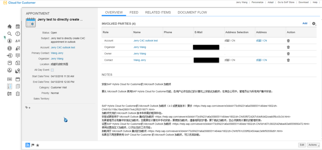This screenshot has height=150, width=322.
Task: Toggle the All Day Event checkbox
Action: click(x=52, y=70)
